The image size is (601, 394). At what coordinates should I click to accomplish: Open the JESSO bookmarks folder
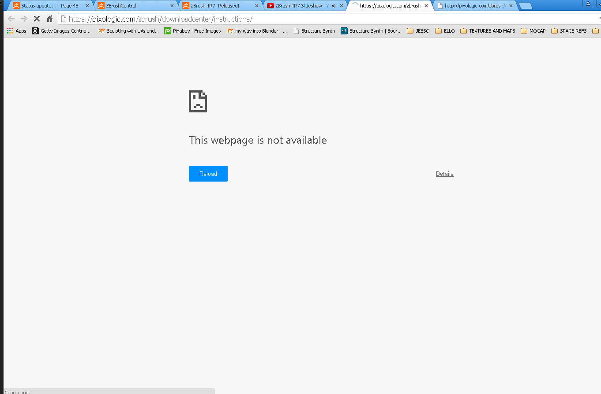click(418, 31)
